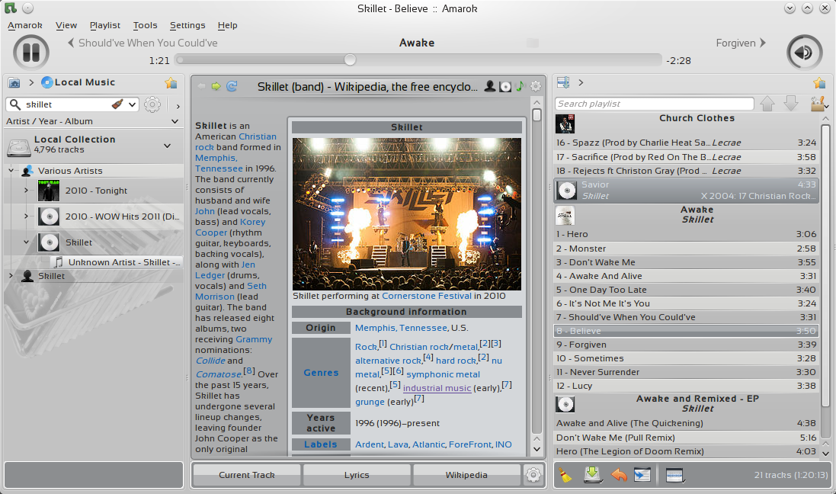Show the active track in playlist

click(x=642, y=474)
